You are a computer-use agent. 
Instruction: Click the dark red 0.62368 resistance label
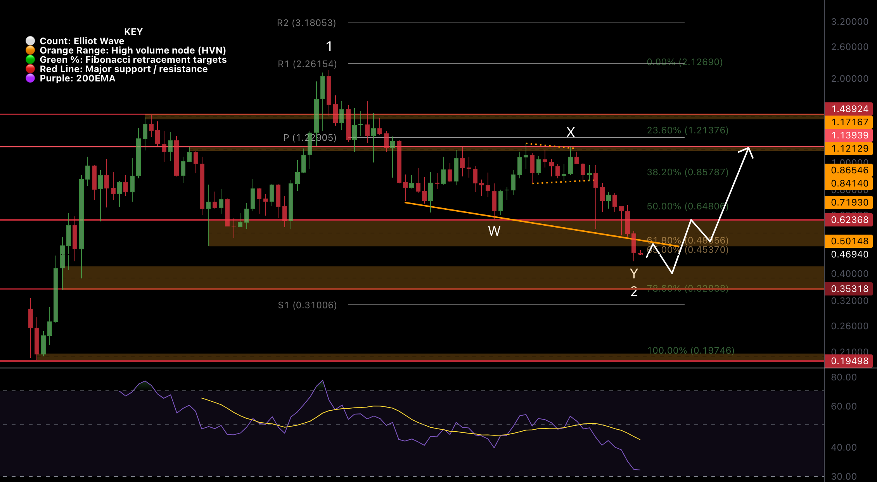849,220
